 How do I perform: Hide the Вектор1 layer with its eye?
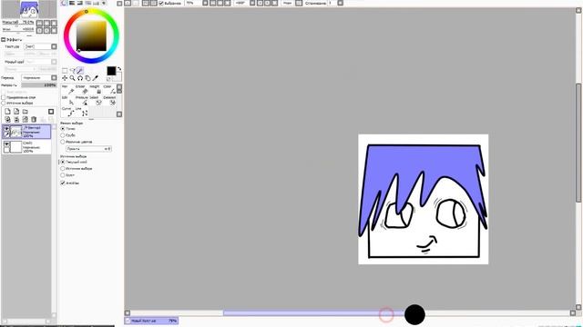pyautogui.click(x=6, y=129)
